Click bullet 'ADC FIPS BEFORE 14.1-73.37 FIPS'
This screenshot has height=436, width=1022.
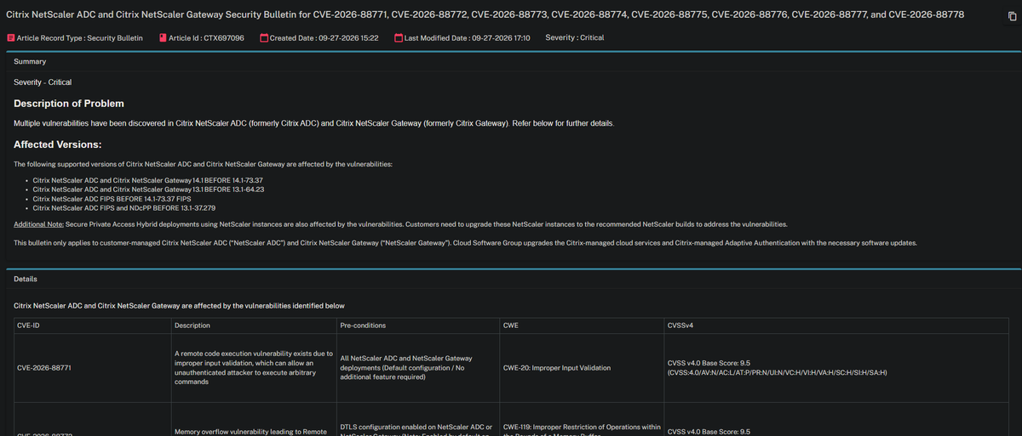(x=112, y=199)
